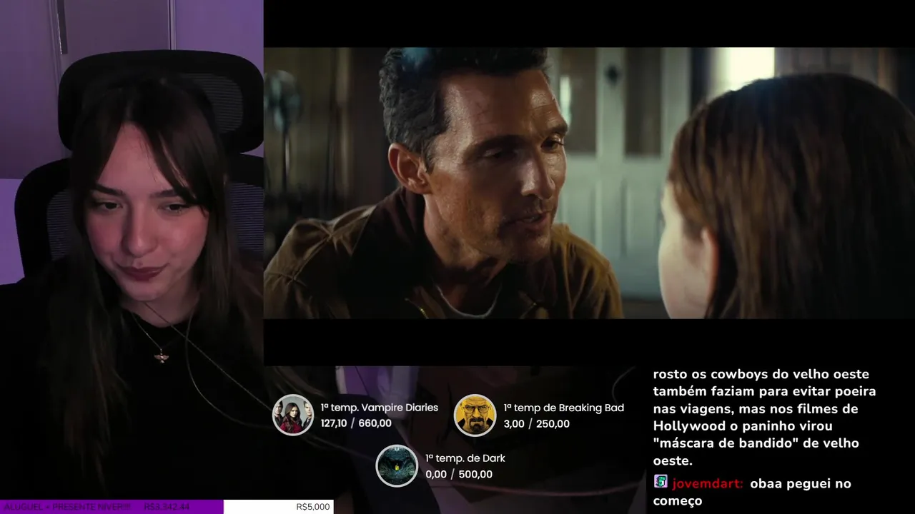Image resolution: width=915 pixels, height=514 pixels.
Task: Click the '1ª temp. de Dark' goal title
Action: pyautogui.click(x=465, y=458)
